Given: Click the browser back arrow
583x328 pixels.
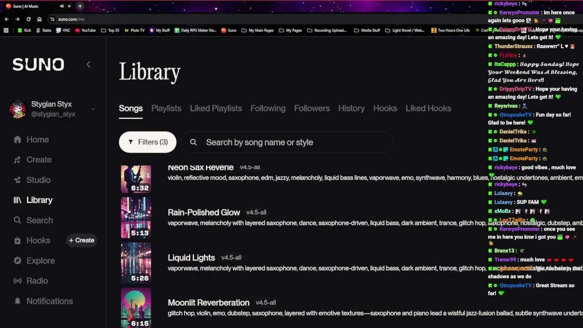Looking at the screenshot, I should pyautogui.click(x=6, y=19).
